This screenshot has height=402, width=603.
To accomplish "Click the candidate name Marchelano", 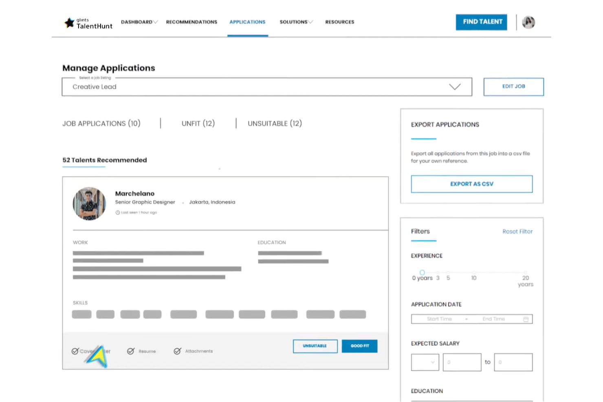I will point(135,193).
